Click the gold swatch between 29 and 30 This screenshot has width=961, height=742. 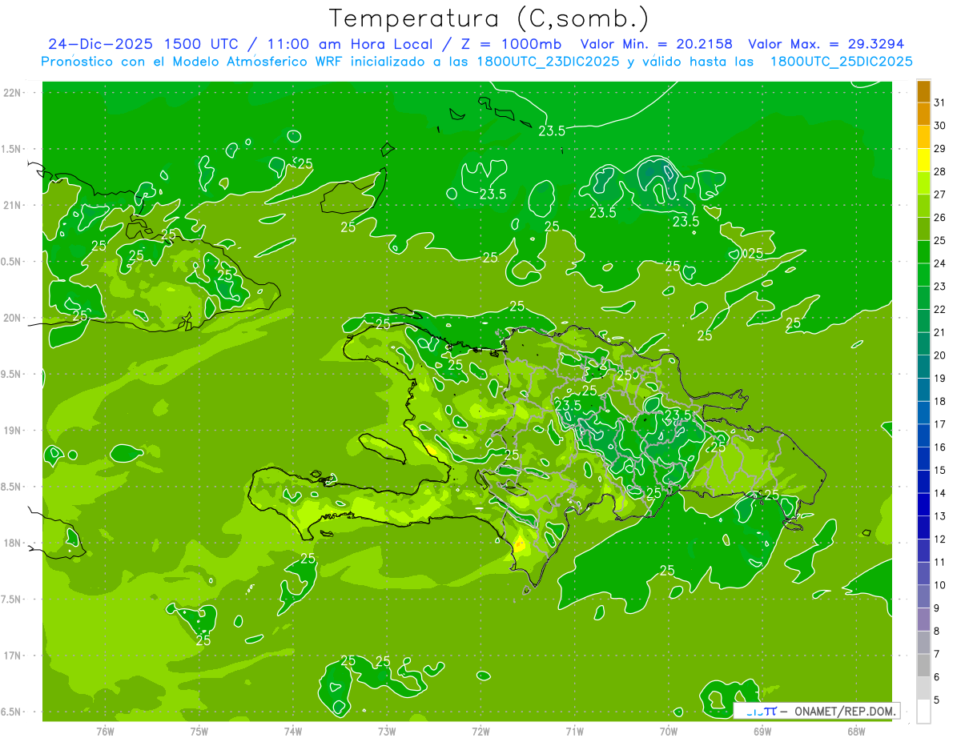click(923, 137)
